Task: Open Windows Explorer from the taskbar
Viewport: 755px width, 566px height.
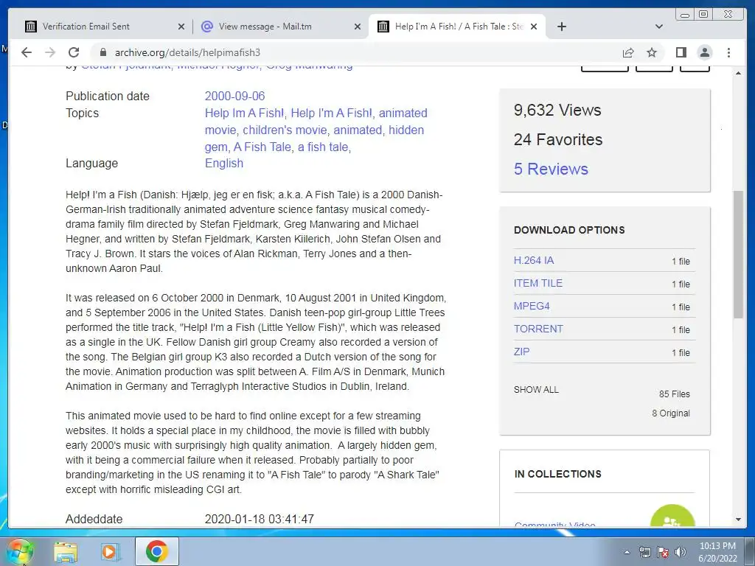Action: coord(66,551)
